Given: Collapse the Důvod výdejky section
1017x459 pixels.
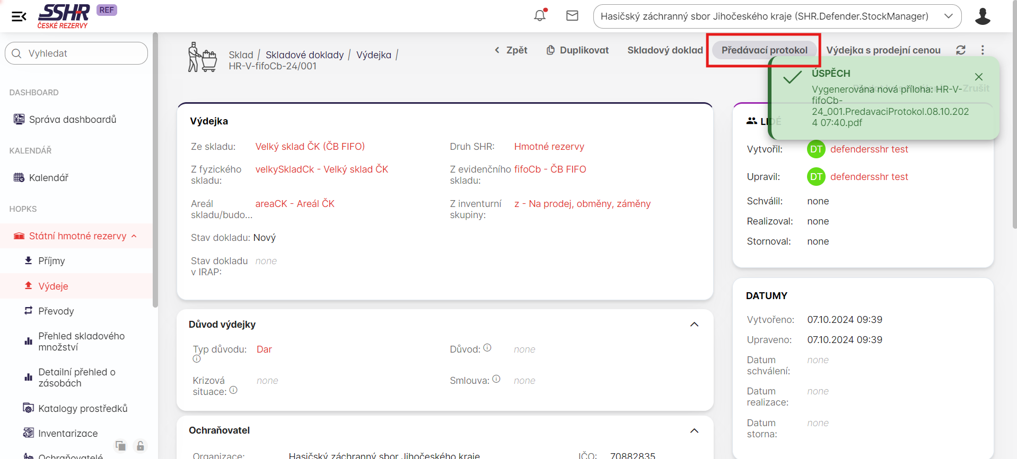Looking at the screenshot, I should pyautogui.click(x=694, y=325).
